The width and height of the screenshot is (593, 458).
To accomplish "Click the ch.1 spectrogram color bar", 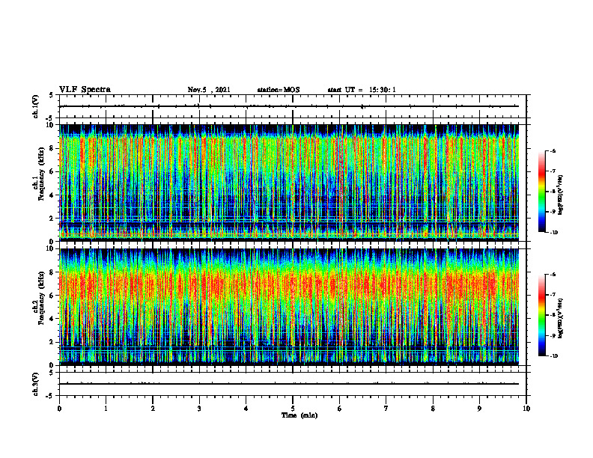I will pyautogui.click(x=541, y=192).
